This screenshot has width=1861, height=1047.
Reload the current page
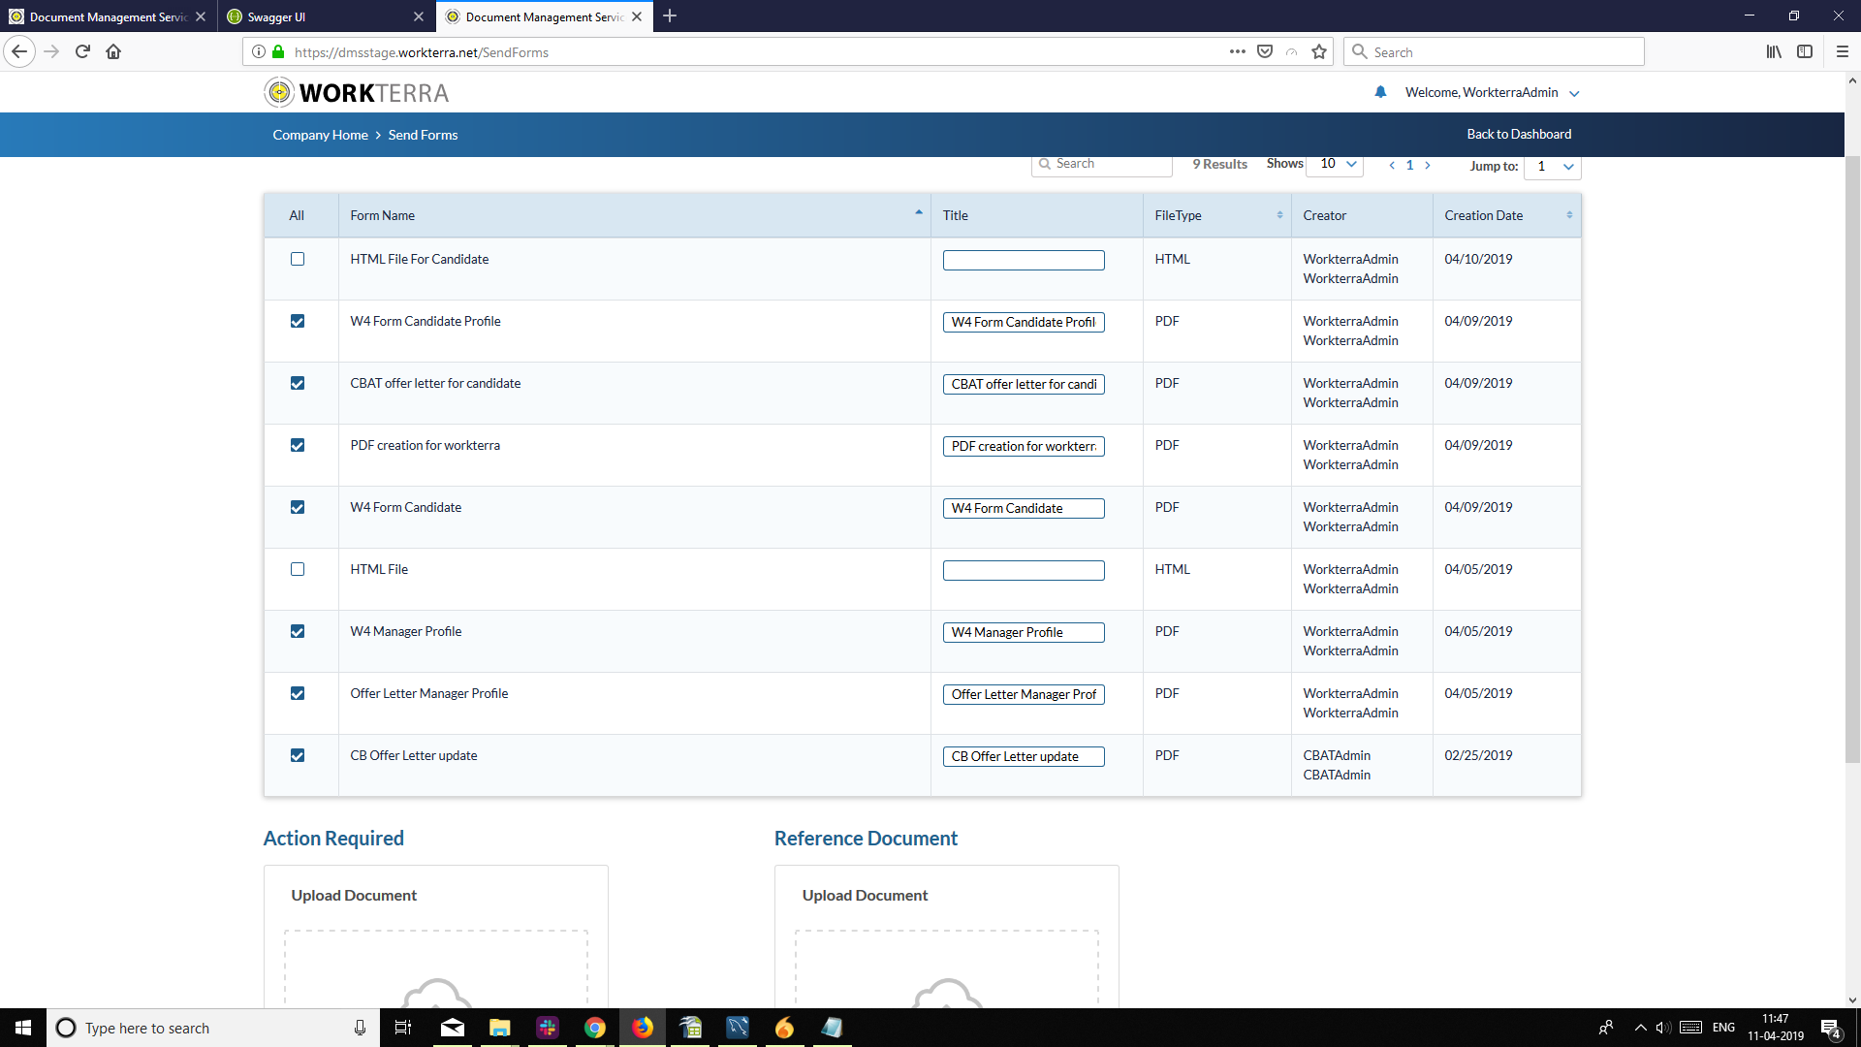tap(82, 52)
